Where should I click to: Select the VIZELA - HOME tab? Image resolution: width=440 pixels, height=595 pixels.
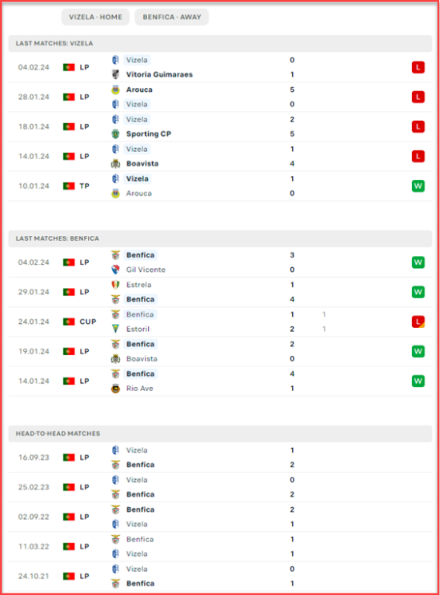pos(95,17)
